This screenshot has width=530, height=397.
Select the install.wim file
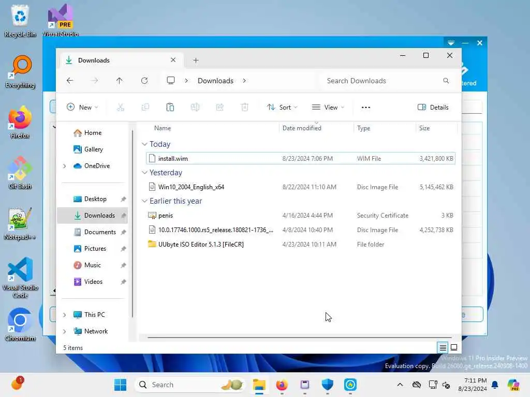click(301, 158)
